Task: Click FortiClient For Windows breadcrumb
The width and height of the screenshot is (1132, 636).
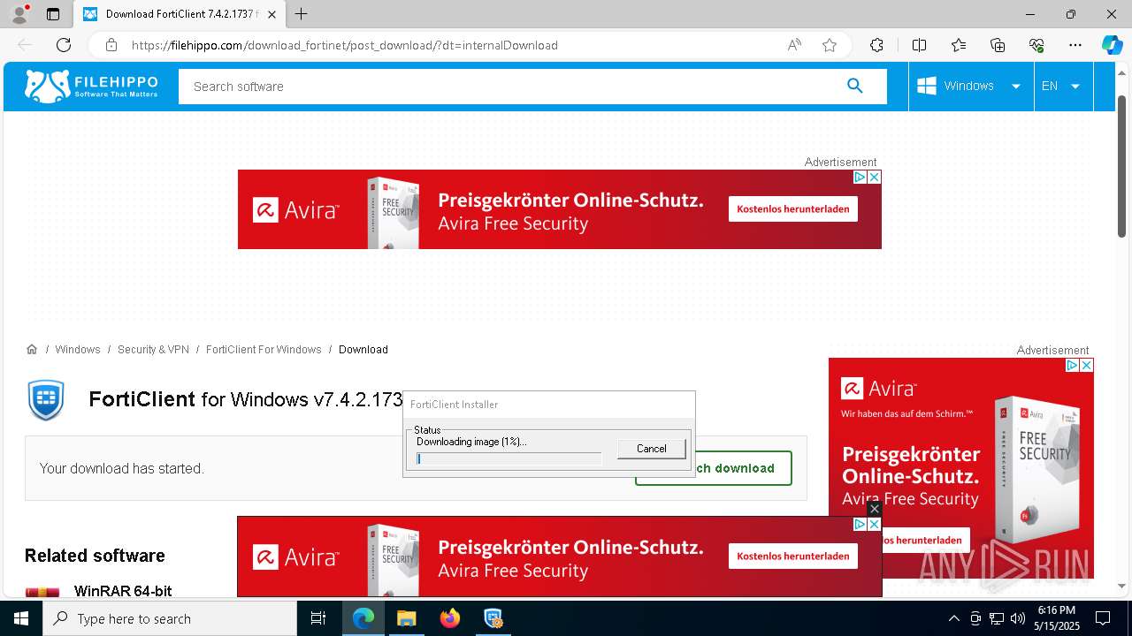Action: tap(264, 349)
